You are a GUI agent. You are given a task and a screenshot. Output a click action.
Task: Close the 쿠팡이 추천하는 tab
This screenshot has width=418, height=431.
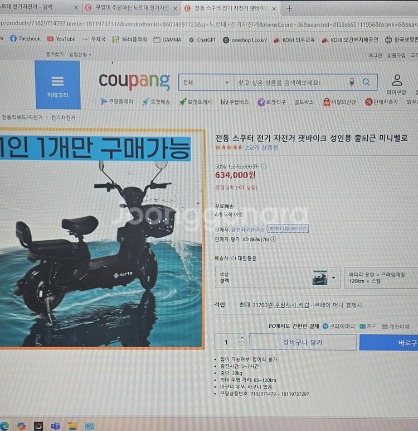tap(175, 8)
